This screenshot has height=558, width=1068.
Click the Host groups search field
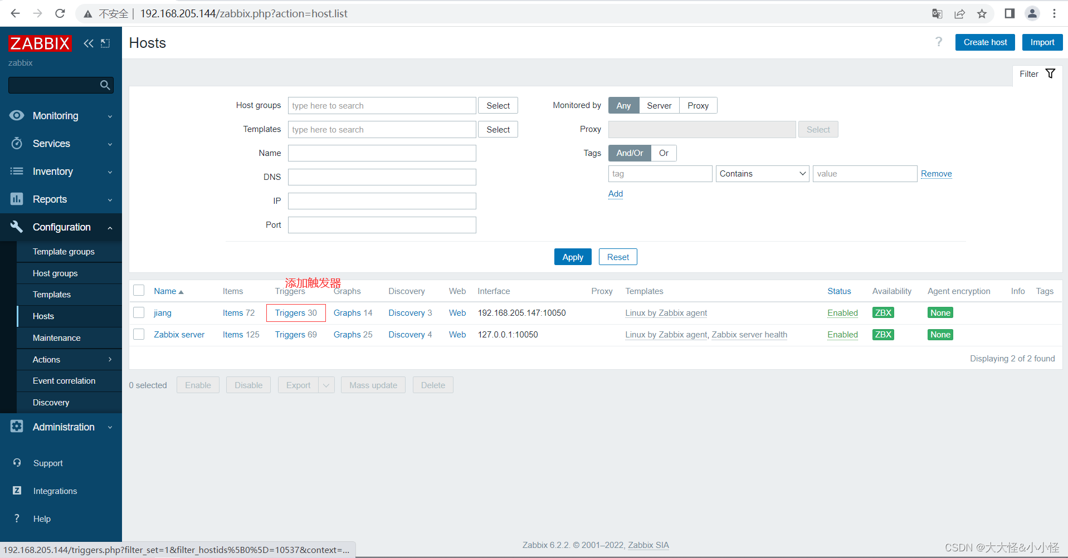[382, 105]
